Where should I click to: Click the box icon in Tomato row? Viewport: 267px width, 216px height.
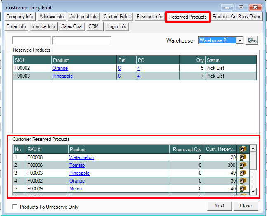pyautogui.click(x=243, y=165)
